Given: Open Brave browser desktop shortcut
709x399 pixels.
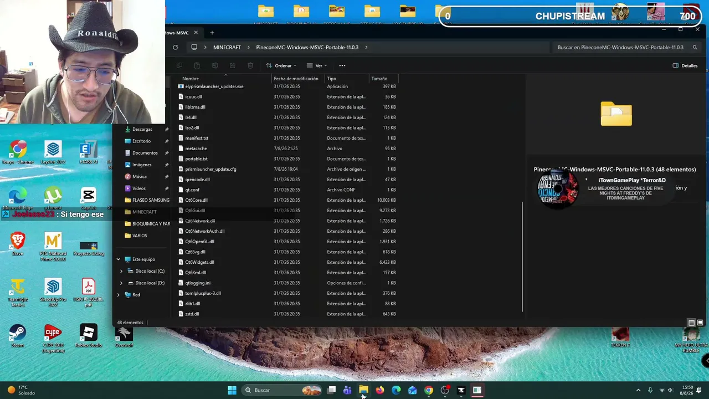Looking at the screenshot, I should pyautogui.click(x=18, y=244).
